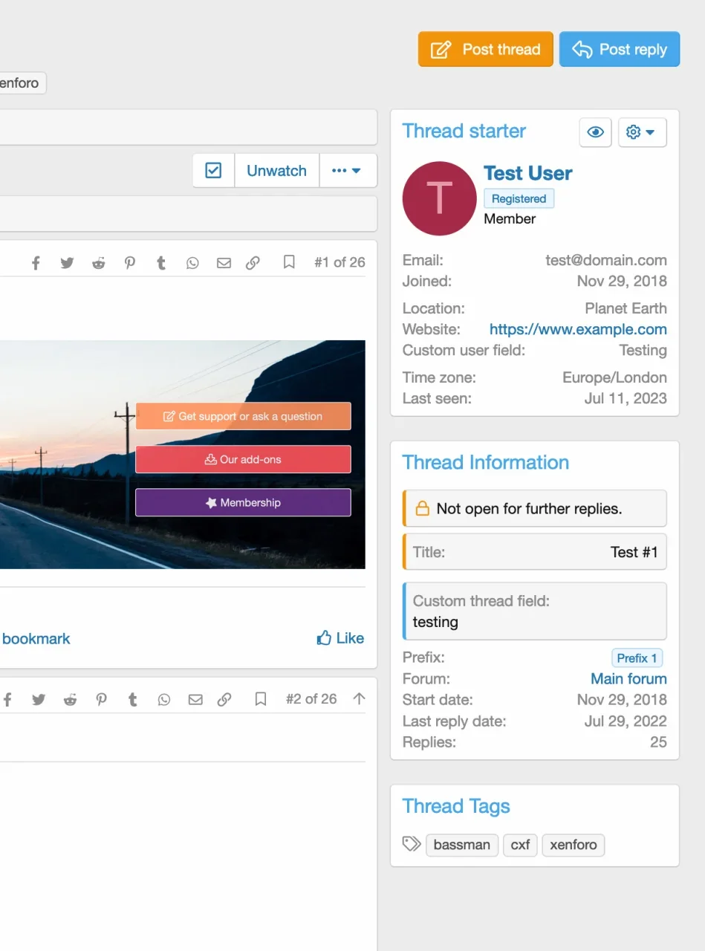Like the first post

(x=340, y=638)
